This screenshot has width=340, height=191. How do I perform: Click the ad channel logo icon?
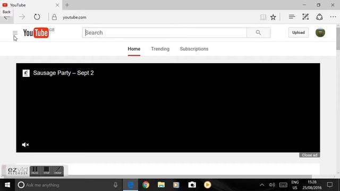point(26,73)
